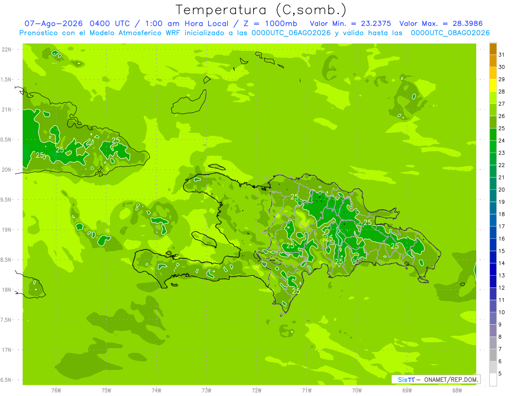Click the "73W" longitude label
513x396 pixels.
point(206,390)
